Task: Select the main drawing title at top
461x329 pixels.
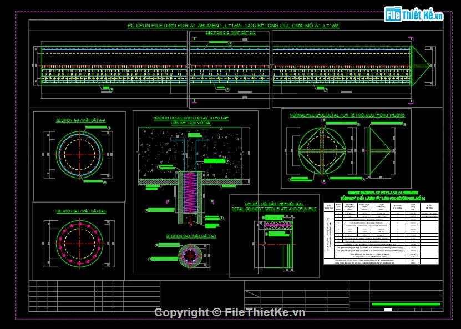Action: tap(232, 26)
